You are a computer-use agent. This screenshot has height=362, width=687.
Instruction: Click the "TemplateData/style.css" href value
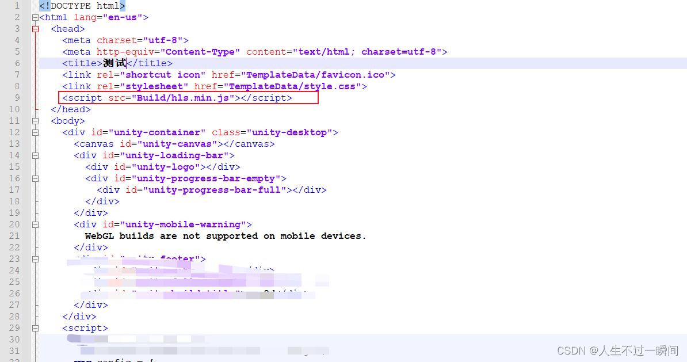tap(292, 86)
